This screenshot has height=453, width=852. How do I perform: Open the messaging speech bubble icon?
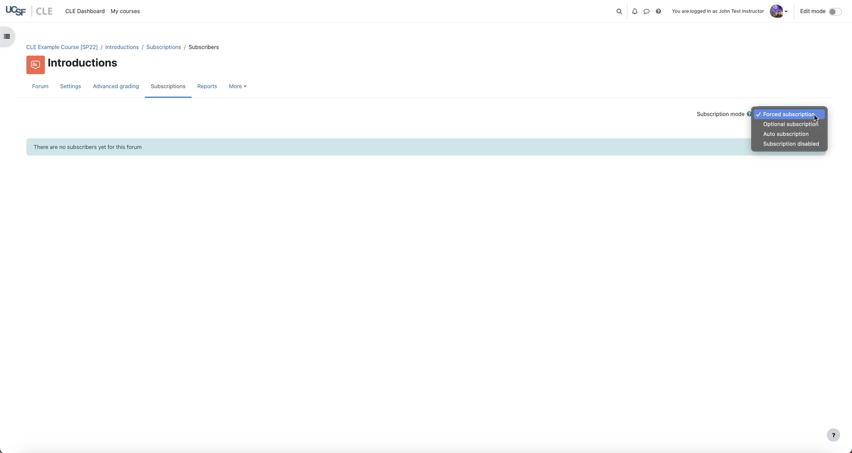pos(646,11)
